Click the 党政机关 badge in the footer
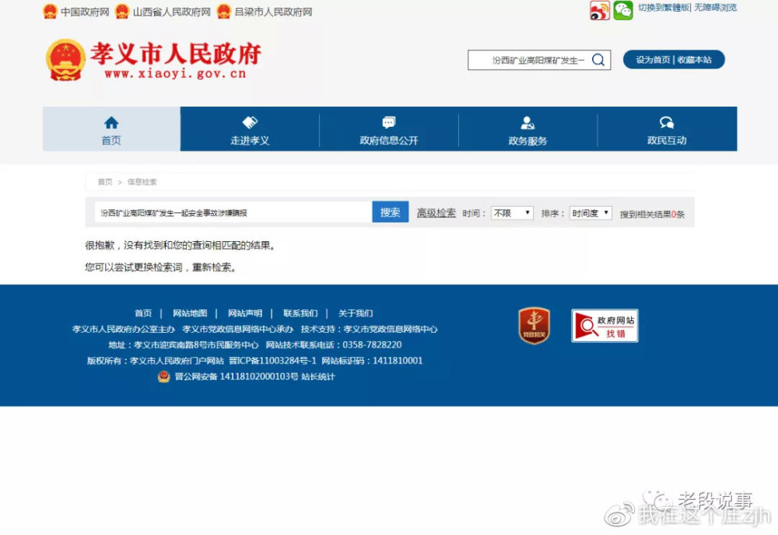Viewport: 778px width, 535px height. (534, 325)
